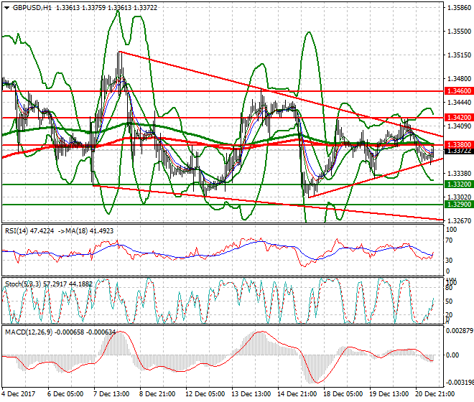
Task: Click the RSI(14) indicator label
Action: [x=16, y=231]
